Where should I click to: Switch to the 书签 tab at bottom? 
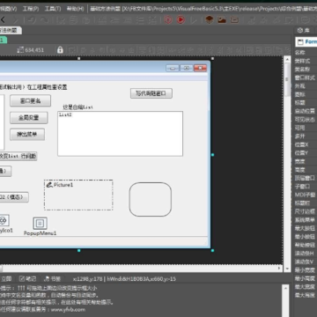pyautogui.click(x=52, y=278)
